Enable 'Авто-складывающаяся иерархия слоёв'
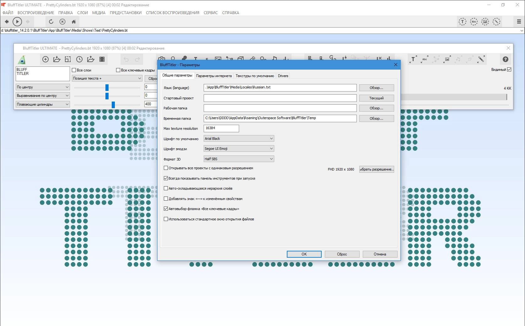The height and width of the screenshot is (326, 525). point(166,188)
